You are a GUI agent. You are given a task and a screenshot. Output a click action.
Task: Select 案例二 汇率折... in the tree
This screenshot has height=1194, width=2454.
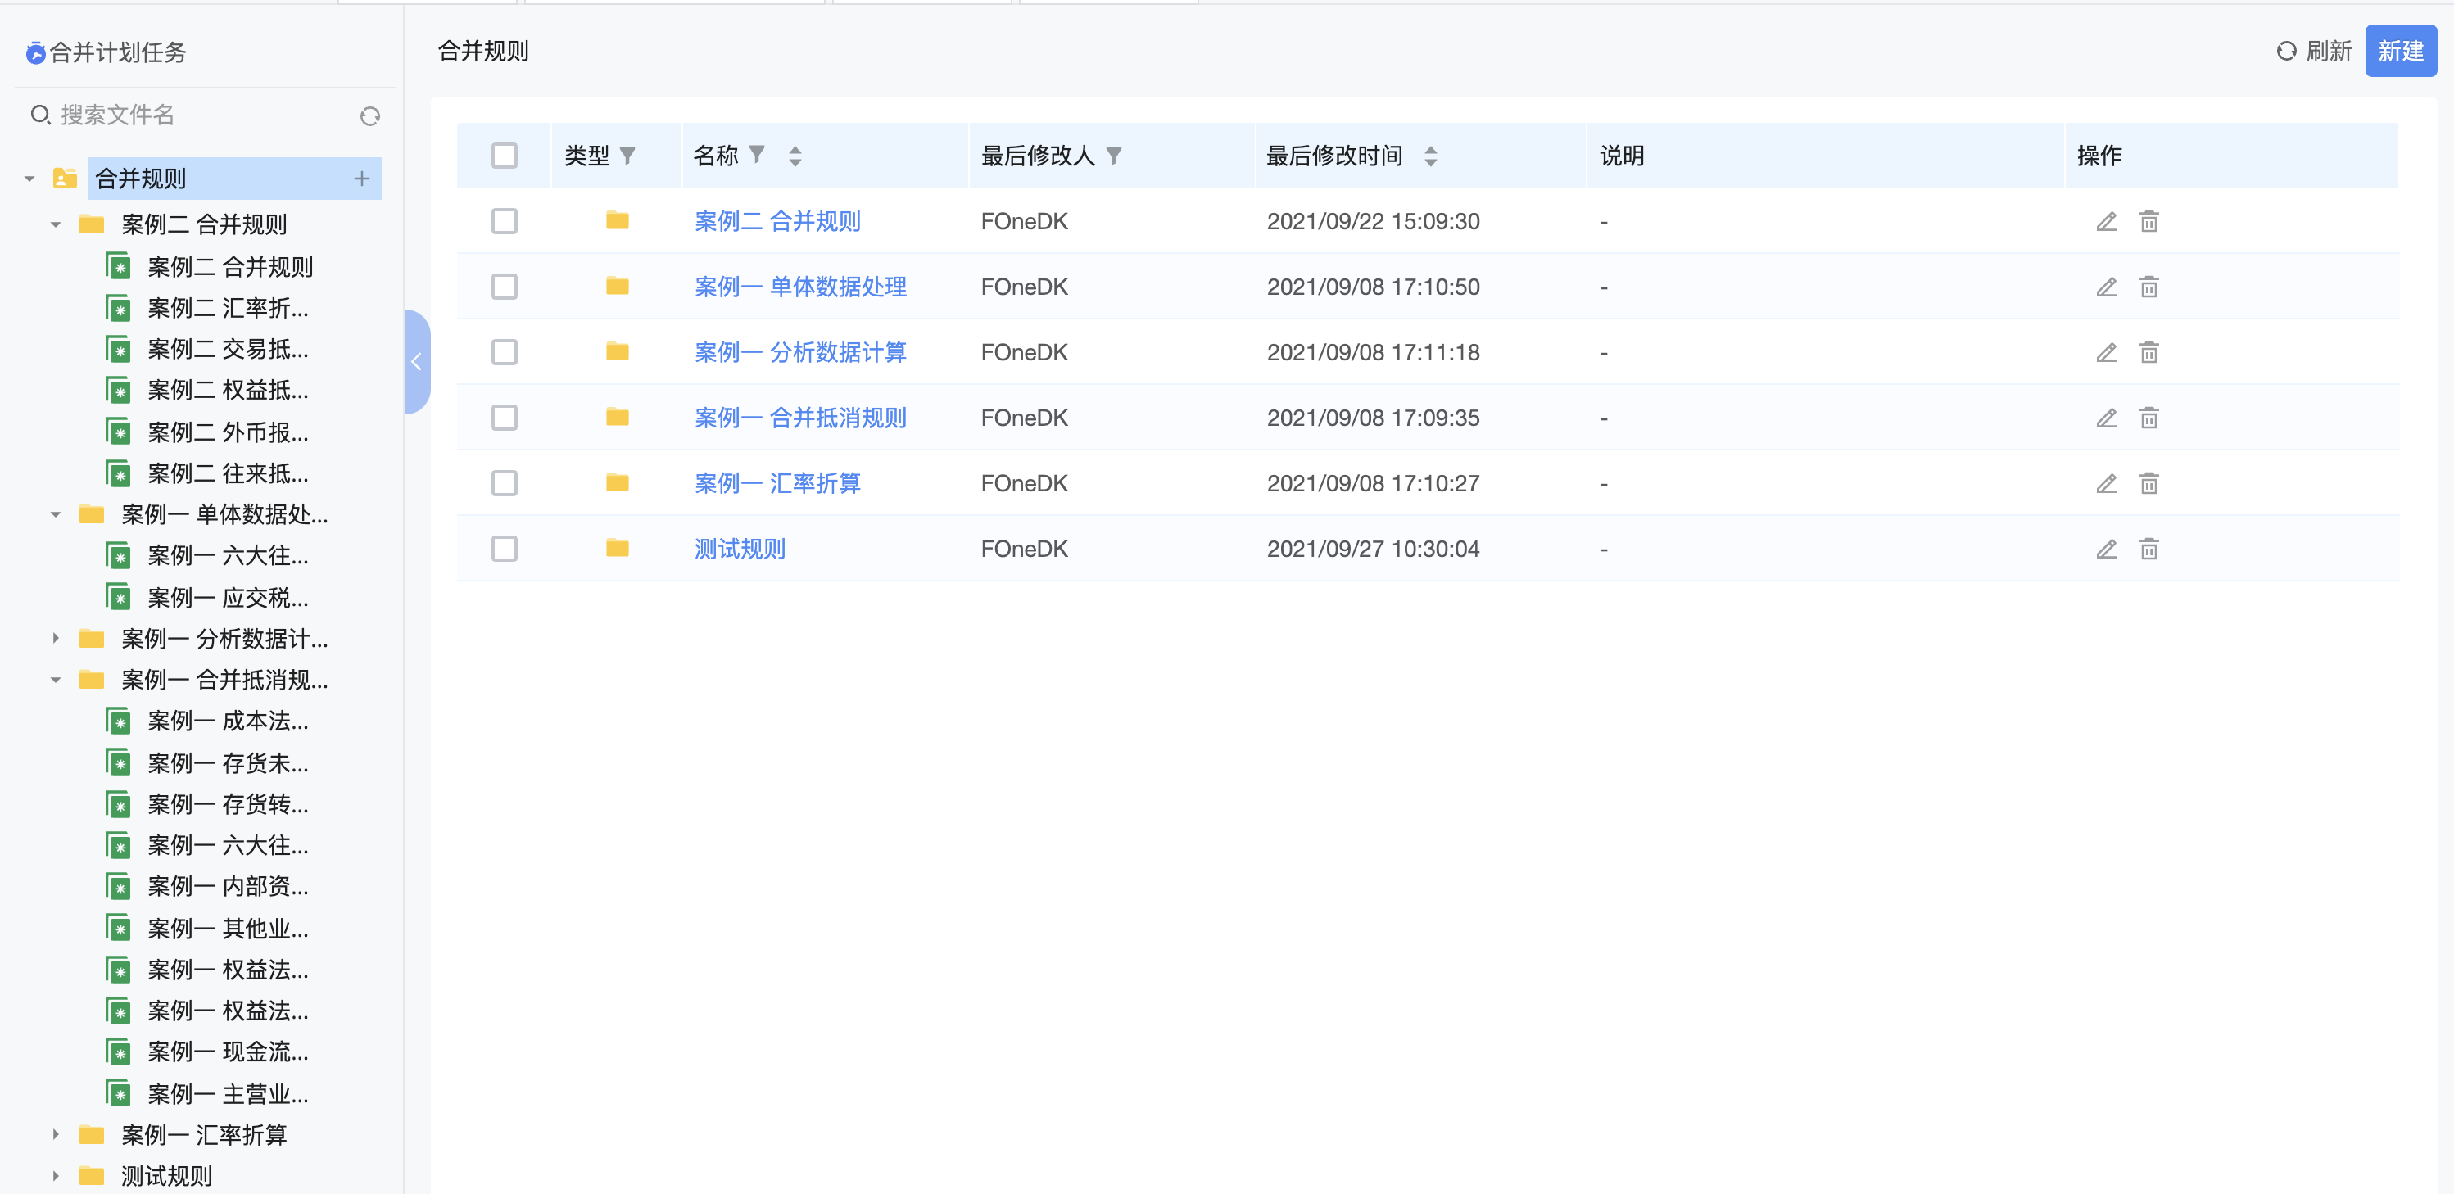pos(228,309)
